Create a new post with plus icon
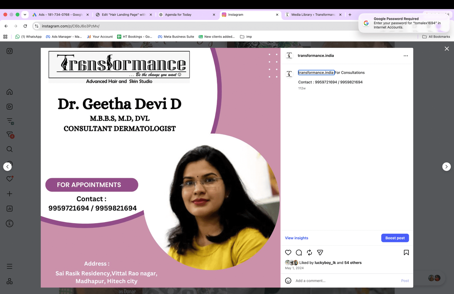The width and height of the screenshot is (454, 294). 10,194
